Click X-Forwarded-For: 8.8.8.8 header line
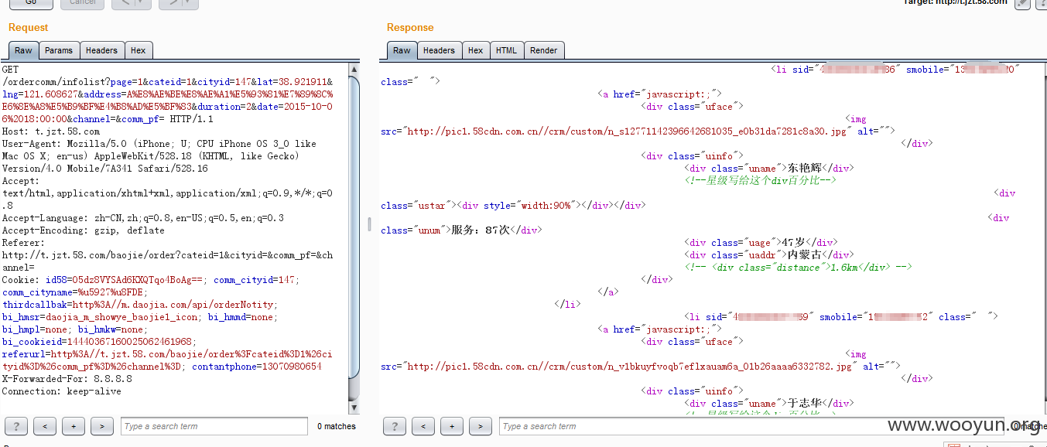This screenshot has height=447, width=1047. 67,379
